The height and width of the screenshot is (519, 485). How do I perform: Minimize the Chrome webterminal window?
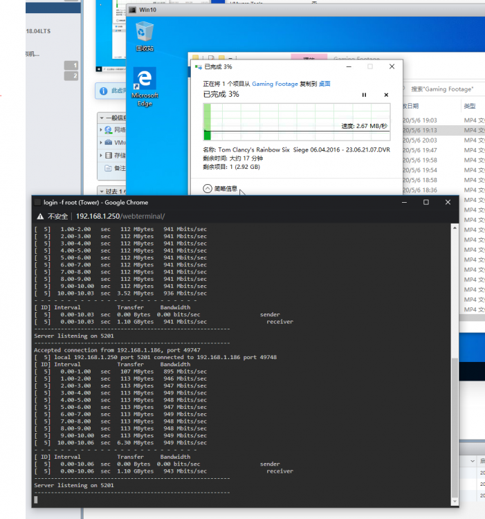coord(404,202)
